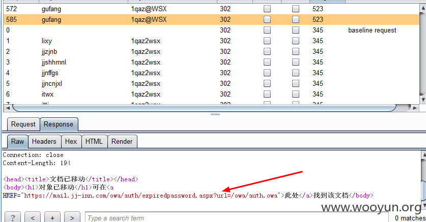Viewport: 426px width, 222px height.
Task: Tick the right checkbox in highlighted row 585
Action: (296, 19)
